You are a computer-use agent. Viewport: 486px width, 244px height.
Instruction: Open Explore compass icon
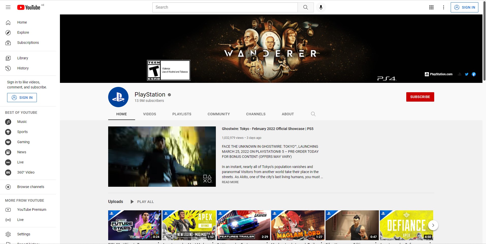tap(8, 33)
